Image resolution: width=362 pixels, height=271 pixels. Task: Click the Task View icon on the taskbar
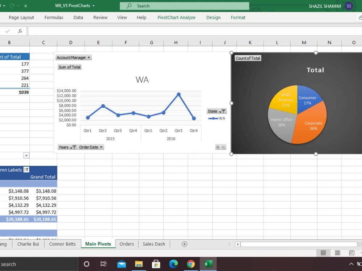click(x=104, y=264)
